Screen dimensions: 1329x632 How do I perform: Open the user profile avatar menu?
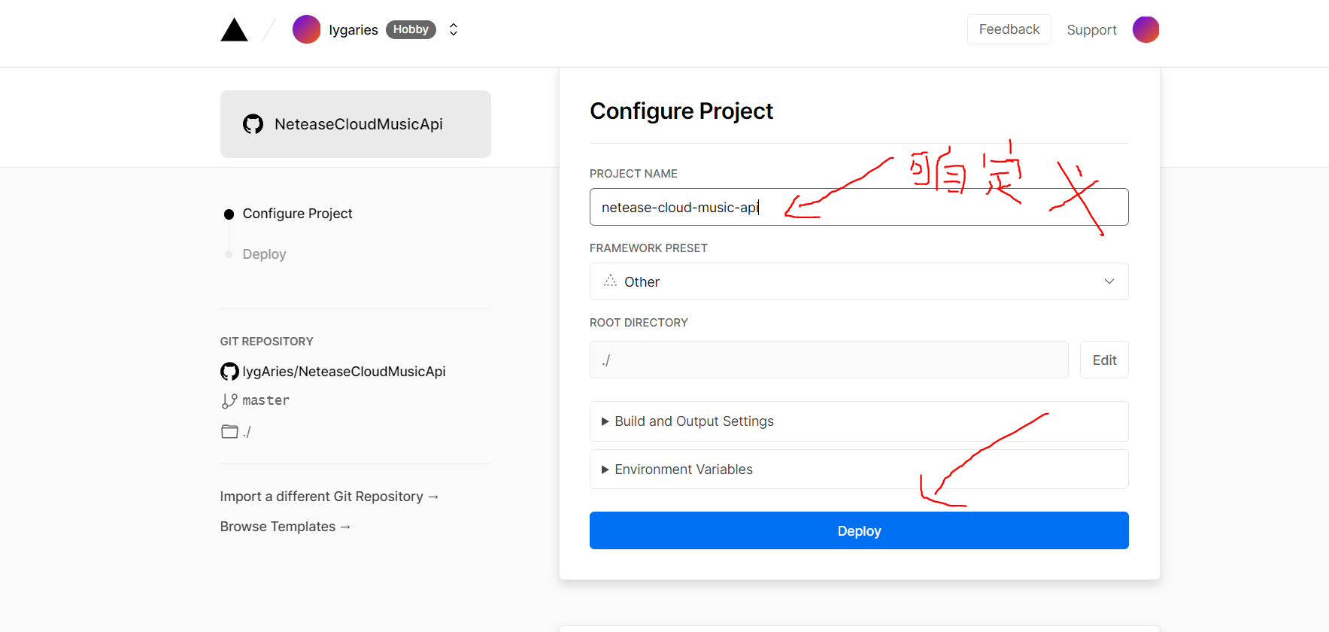[1145, 29]
